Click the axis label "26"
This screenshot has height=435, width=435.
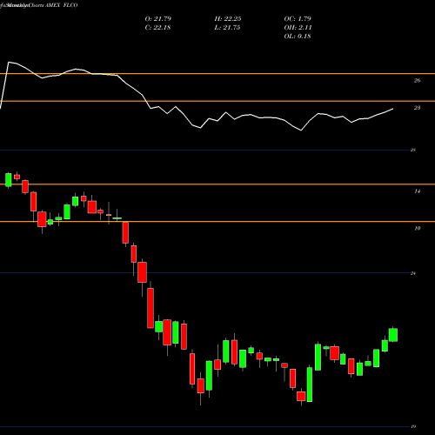(417, 81)
